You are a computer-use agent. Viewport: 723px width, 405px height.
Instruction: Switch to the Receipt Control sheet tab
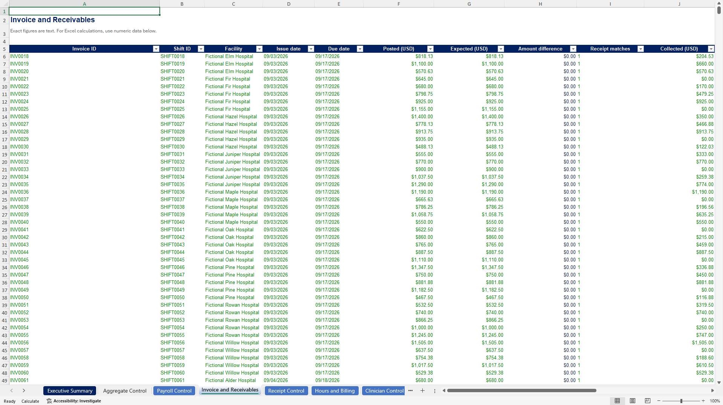[x=286, y=391]
